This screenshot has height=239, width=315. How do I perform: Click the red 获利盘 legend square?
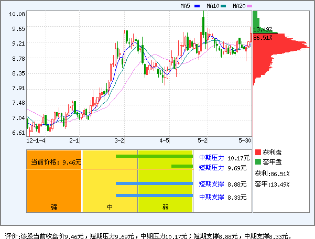coord(258,152)
